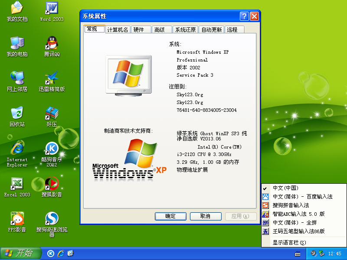Click the 取消 button

pos(206,216)
